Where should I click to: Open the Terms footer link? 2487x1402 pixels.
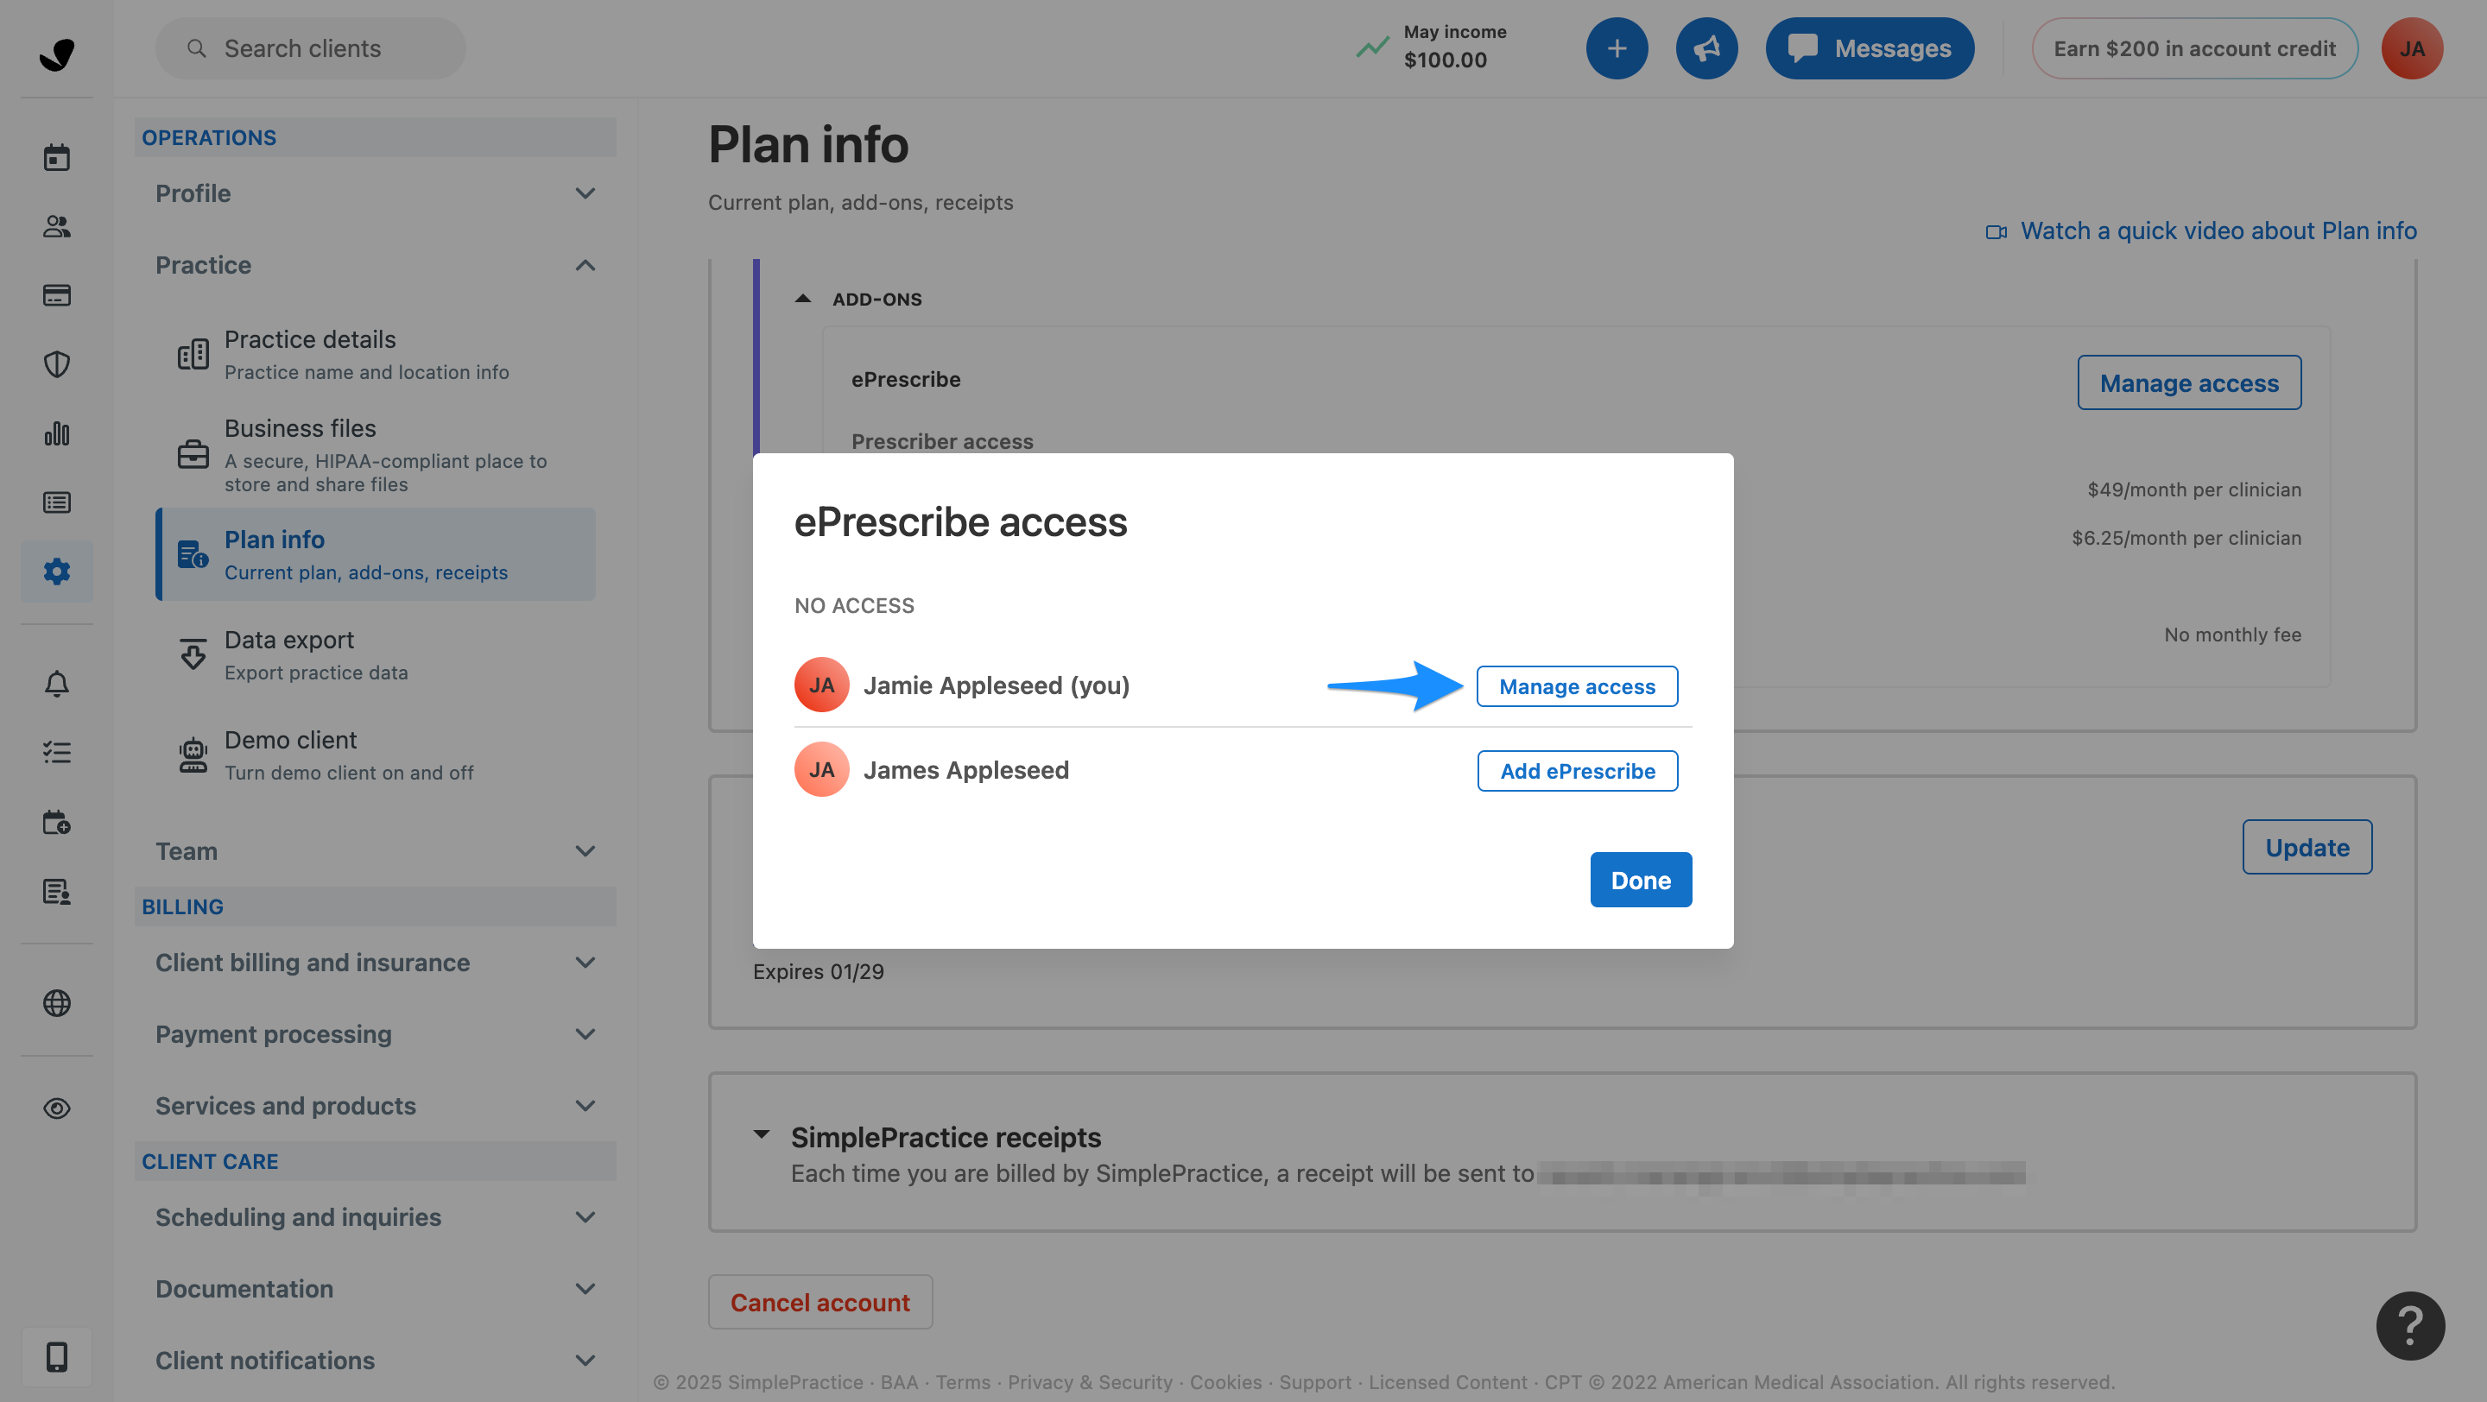click(963, 1382)
